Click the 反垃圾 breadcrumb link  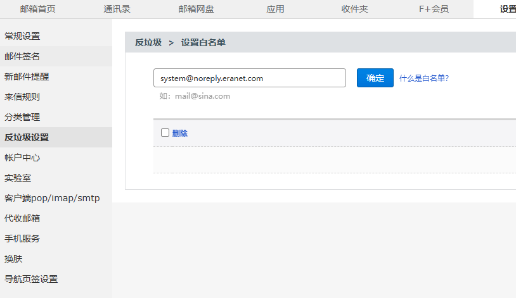(148, 42)
